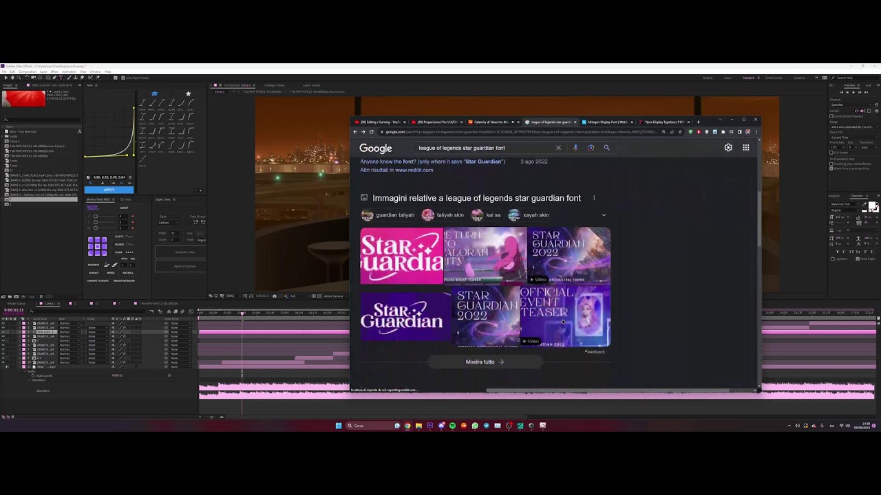Bookmark this page with the star icon
This screenshot has height=495, width=881.
pos(680,131)
